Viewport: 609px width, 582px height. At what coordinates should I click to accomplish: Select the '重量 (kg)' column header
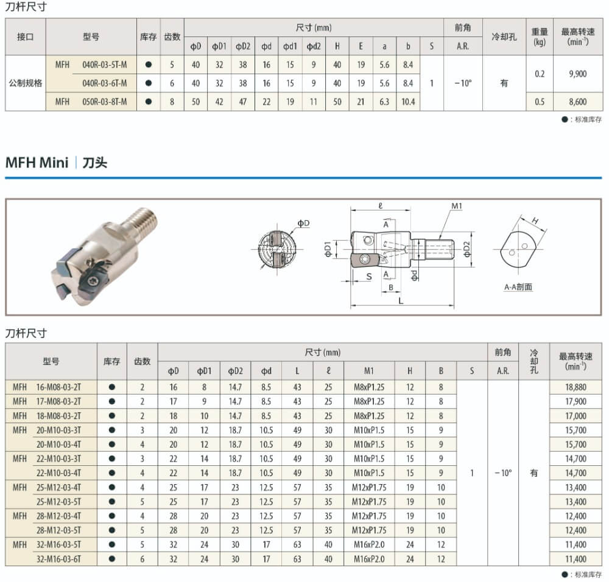point(540,37)
